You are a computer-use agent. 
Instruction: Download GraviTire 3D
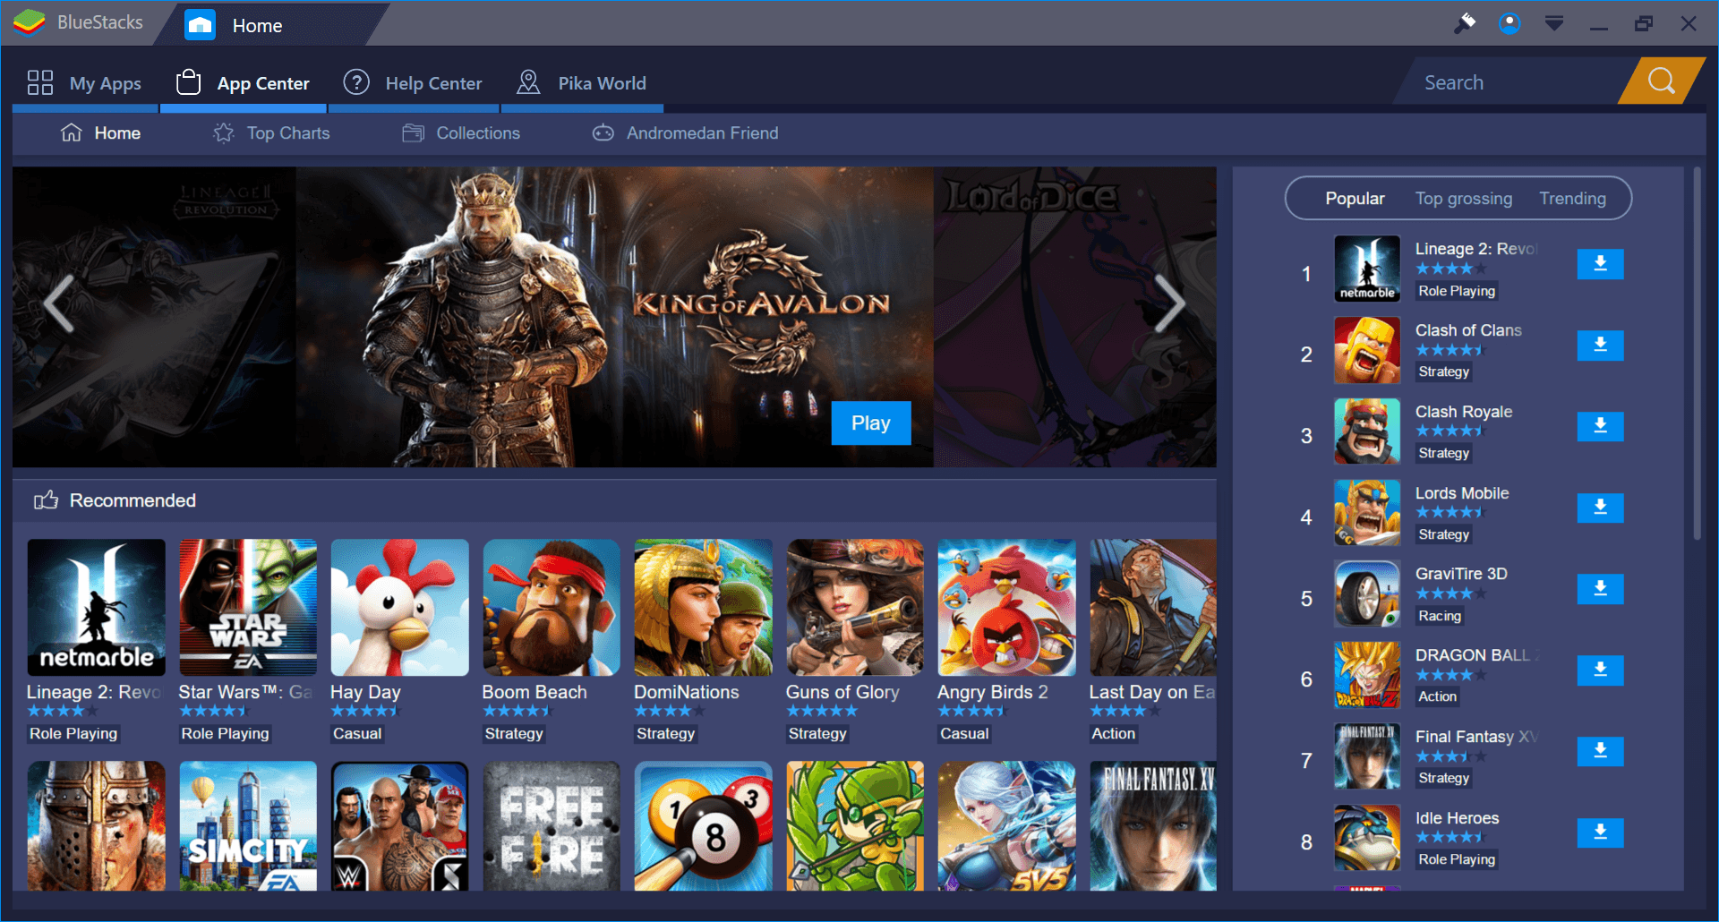coord(1600,589)
